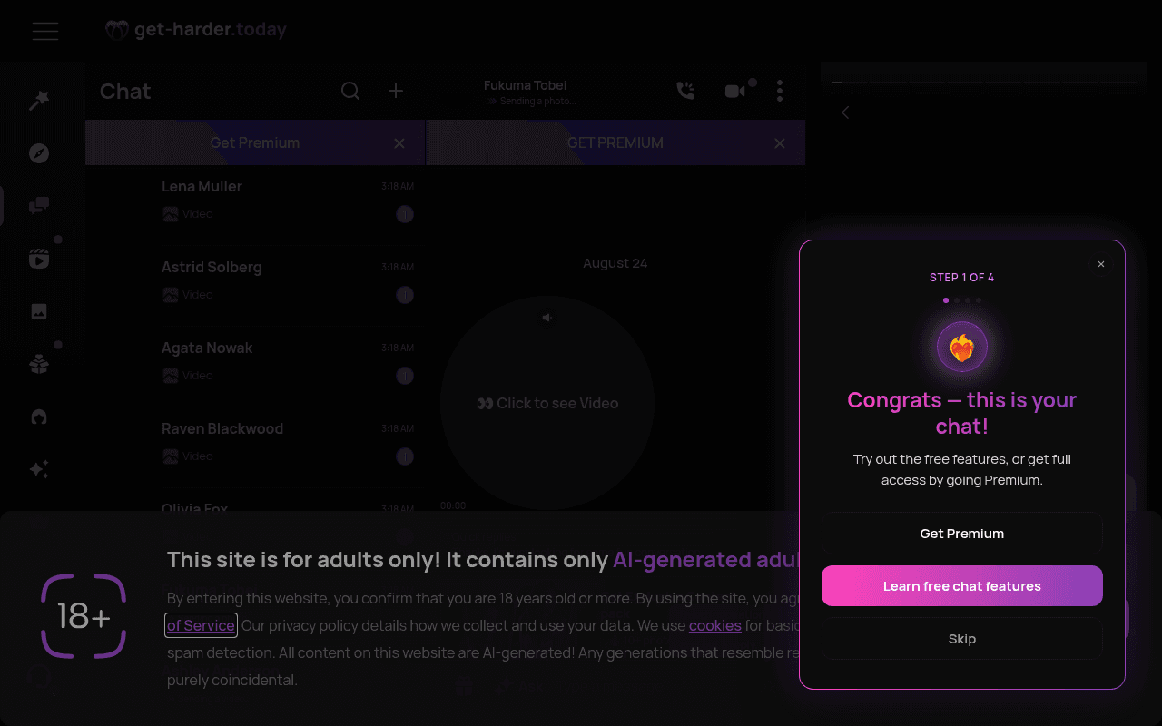Open Astrid Solberg chat
This screenshot has width=1162, height=726.
tap(255, 281)
